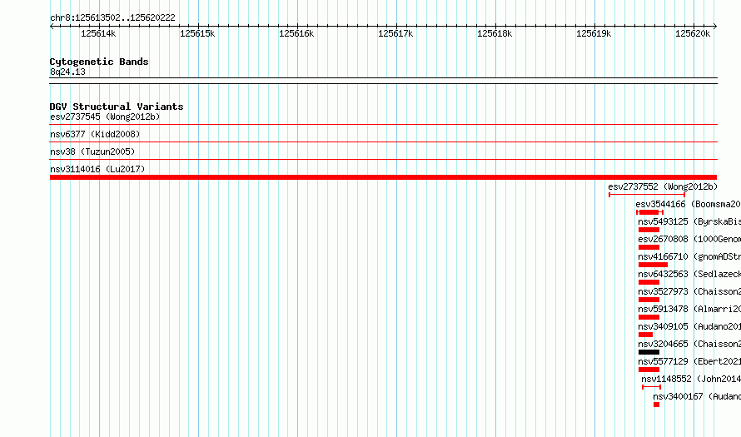
Task: Click the red bar under nsv5577129
Action: (649, 370)
